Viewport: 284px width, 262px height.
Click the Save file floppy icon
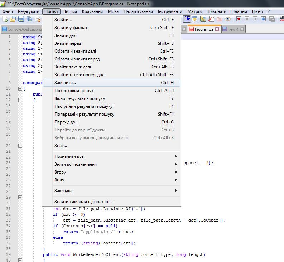point(21,19)
